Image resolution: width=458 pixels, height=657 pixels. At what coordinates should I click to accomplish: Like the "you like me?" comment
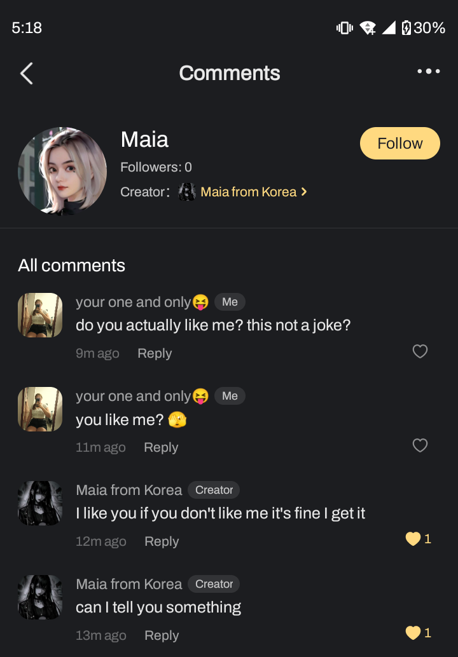(x=420, y=445)
